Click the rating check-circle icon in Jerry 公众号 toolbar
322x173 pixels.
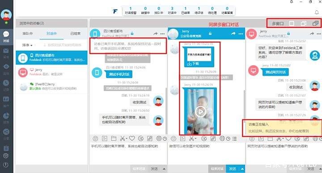click(x=204, y=138)
